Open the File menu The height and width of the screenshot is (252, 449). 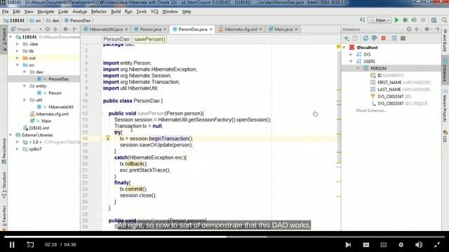tap(5, 12)
